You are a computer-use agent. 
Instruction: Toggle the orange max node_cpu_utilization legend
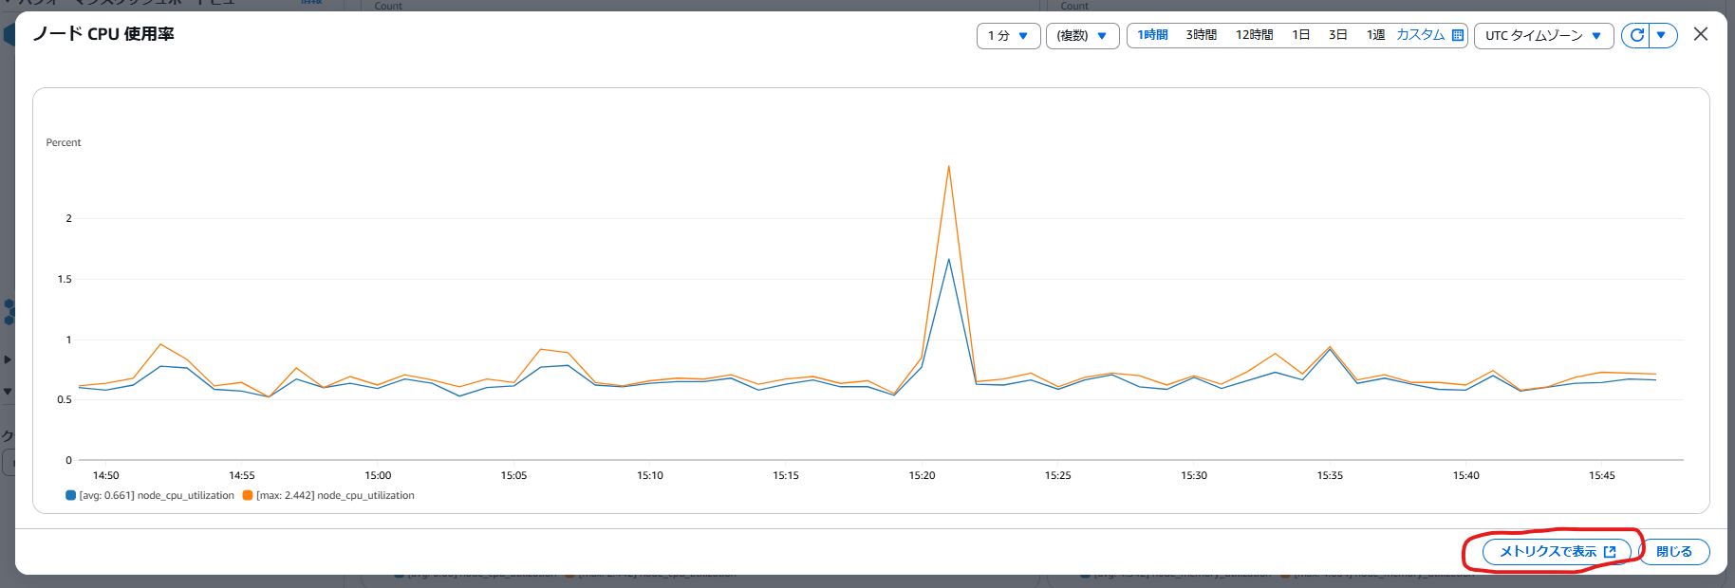point(328,495)
